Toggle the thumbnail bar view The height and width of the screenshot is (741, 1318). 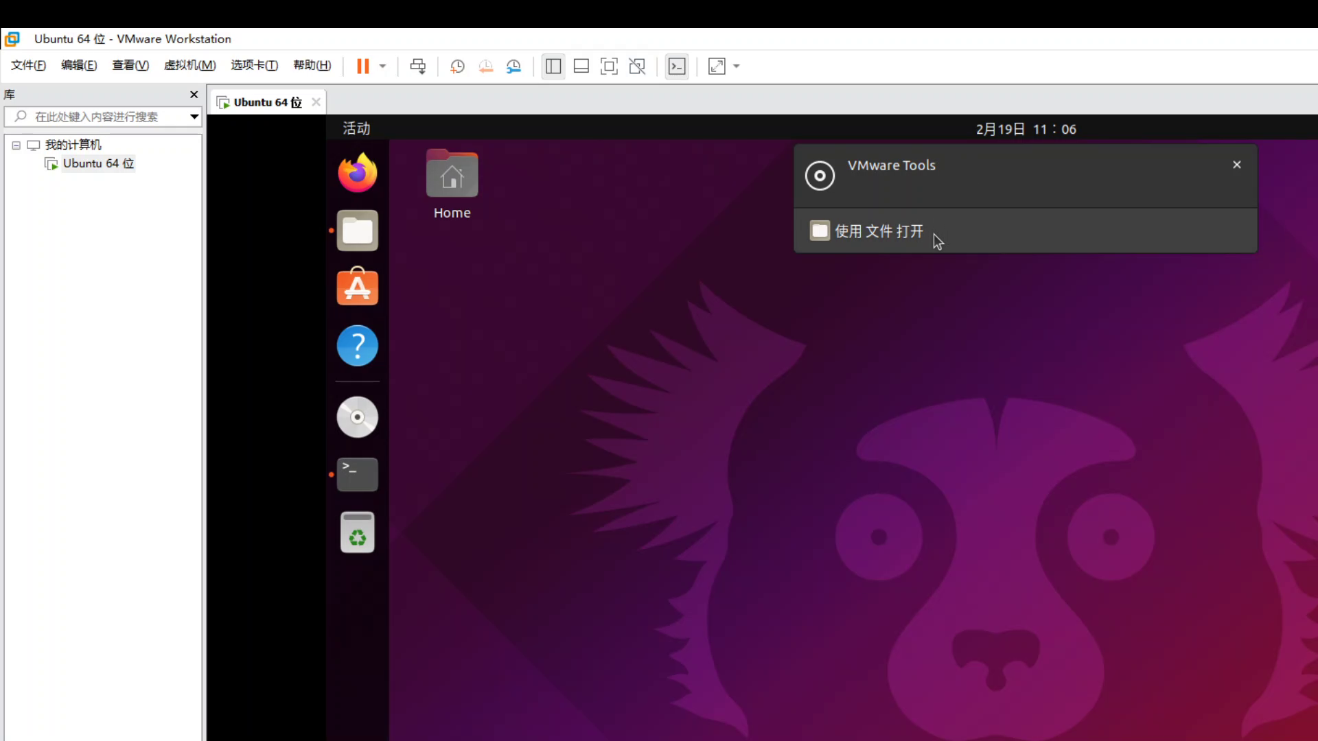click(x=581, y=66)
